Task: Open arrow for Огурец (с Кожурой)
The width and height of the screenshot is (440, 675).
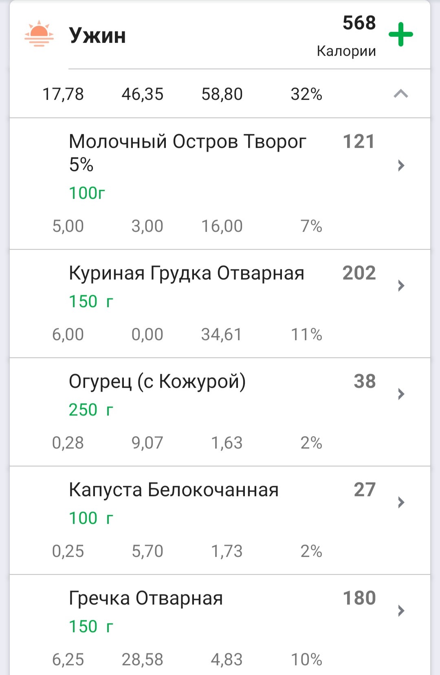Action: point(401,394)
